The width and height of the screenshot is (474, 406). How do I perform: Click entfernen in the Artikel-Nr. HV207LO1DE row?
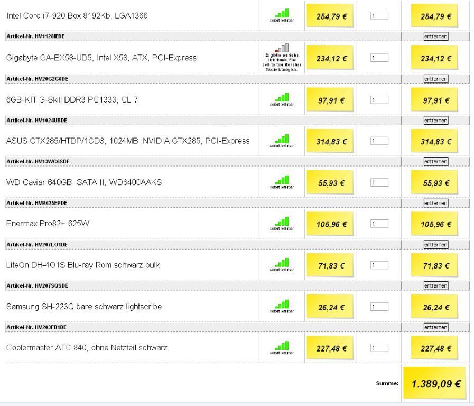(435, 245)
